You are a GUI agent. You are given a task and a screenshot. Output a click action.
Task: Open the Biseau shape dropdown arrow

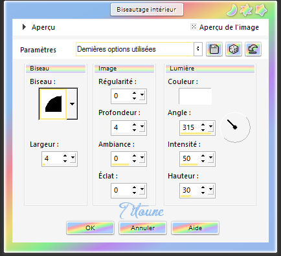coord(72,104)
